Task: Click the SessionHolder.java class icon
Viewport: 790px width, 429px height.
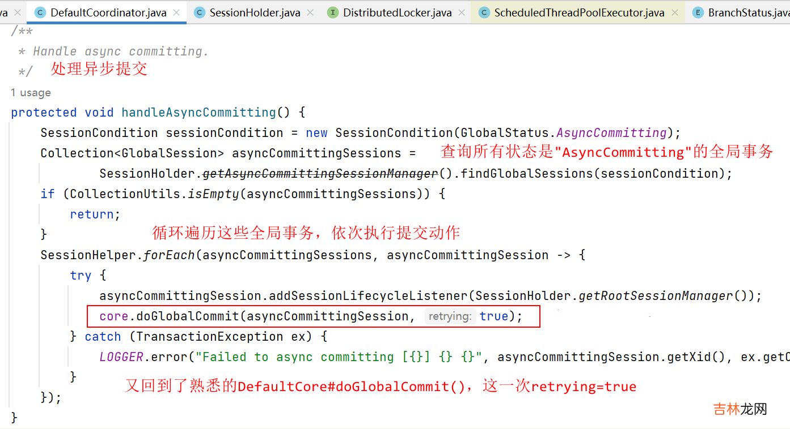Action: click(199, 12)
